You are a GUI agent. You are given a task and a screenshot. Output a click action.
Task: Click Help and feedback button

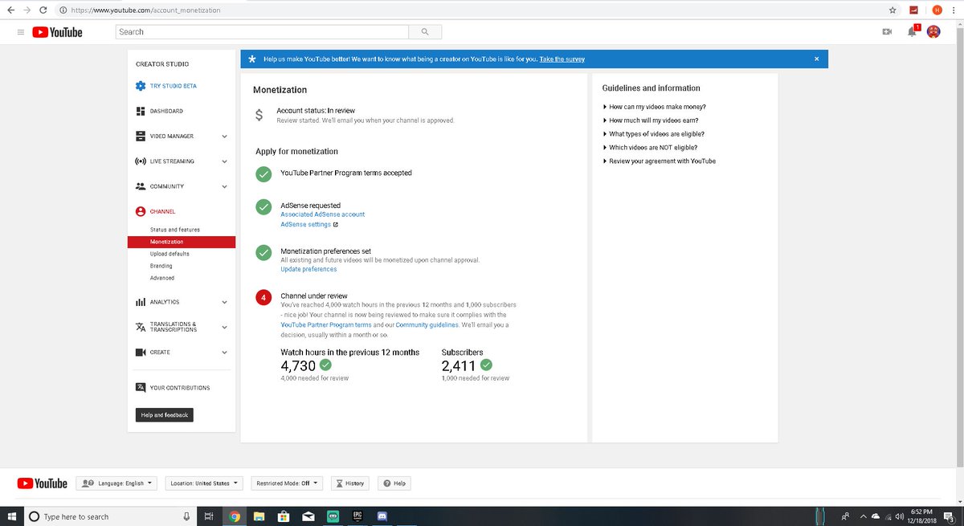(x=165, y=415)
